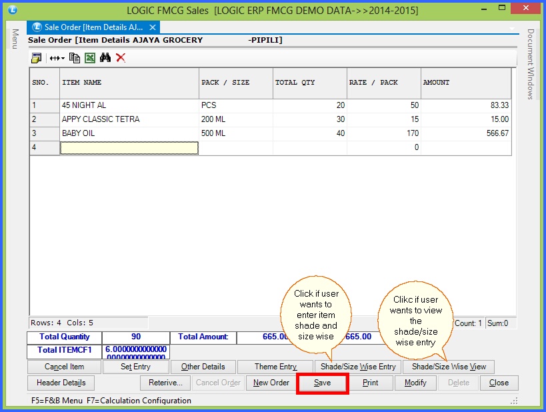This screenshot has width=546, height=412.
Task: Open the Menu side panel
Action: coord(15,39)
